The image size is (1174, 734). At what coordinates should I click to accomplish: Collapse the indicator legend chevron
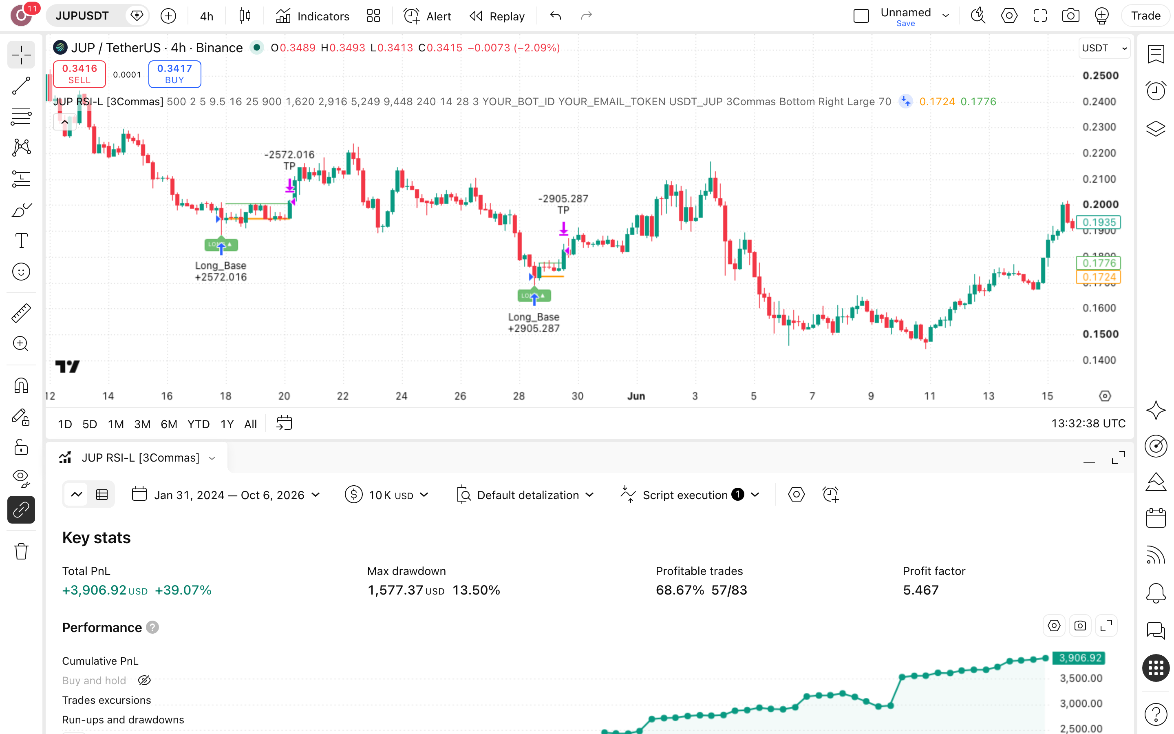[64, 122]
